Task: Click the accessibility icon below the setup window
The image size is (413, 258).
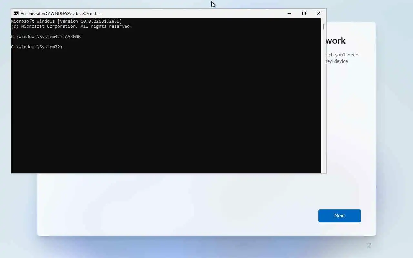Action: (x=369, y=245)
